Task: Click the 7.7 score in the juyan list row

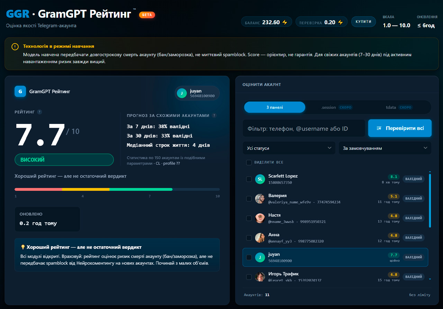Action: click(394, 255)
